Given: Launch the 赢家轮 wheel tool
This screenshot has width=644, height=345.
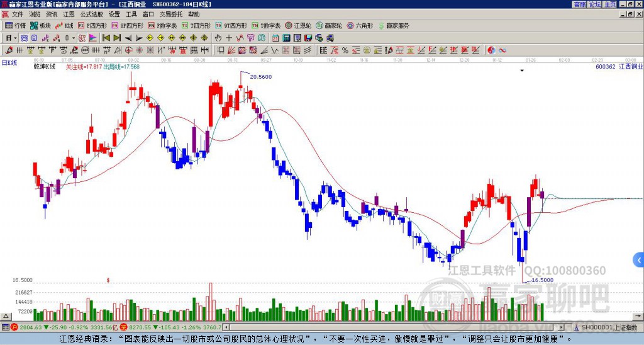Looking at the screenshot, I should pos(329,25).
